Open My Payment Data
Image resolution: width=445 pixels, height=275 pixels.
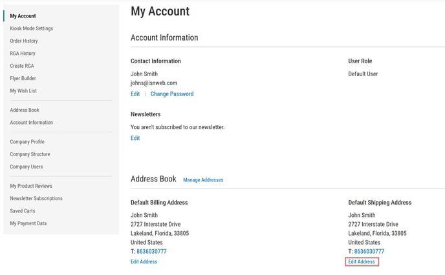click(x=28, y=223)
